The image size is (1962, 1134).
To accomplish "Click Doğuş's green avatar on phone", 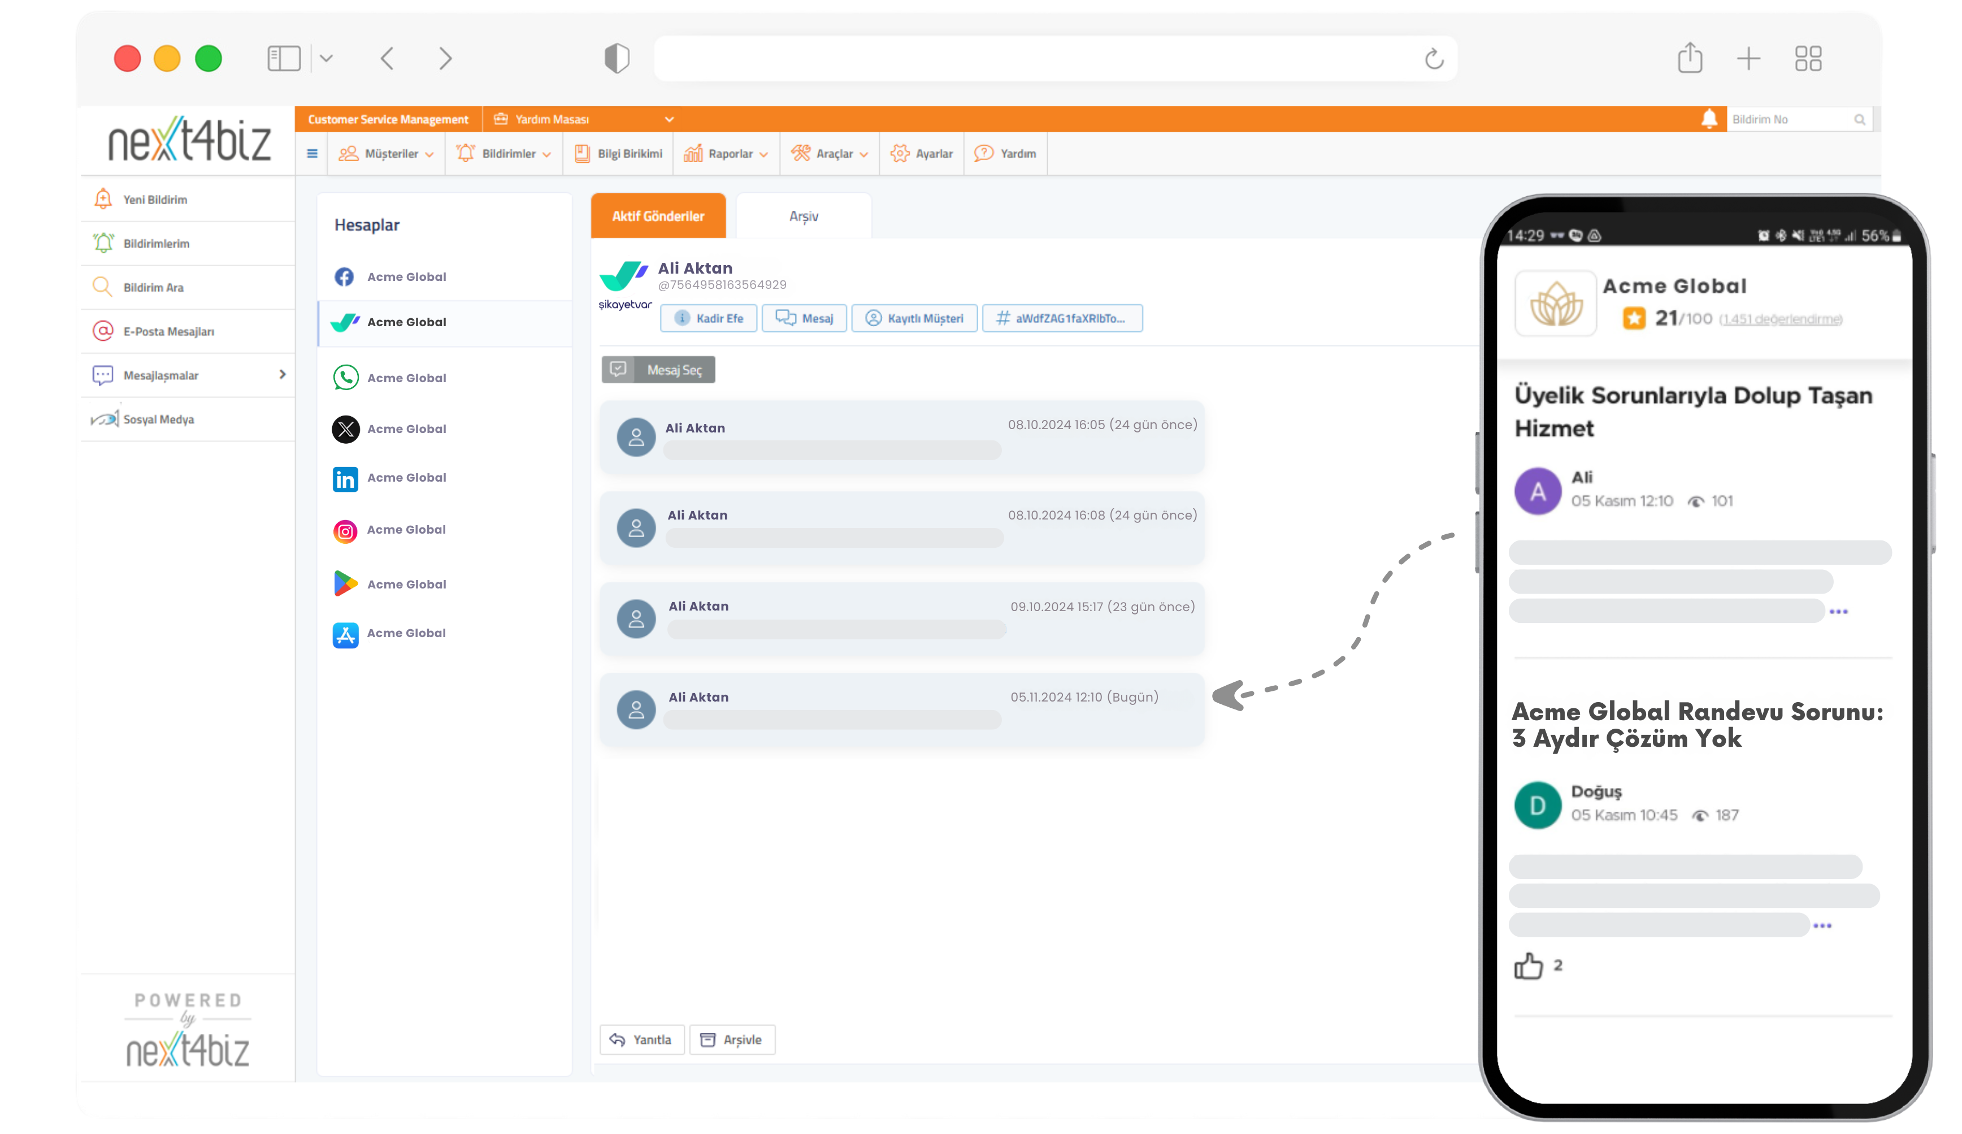I will click(x=1537, y=804).
